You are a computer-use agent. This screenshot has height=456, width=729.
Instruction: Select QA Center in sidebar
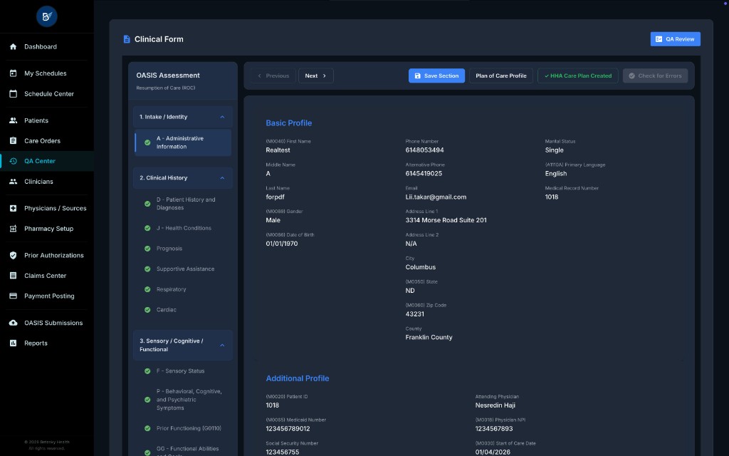[46, 161]
